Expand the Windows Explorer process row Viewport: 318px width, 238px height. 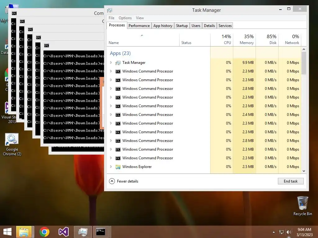111,166
